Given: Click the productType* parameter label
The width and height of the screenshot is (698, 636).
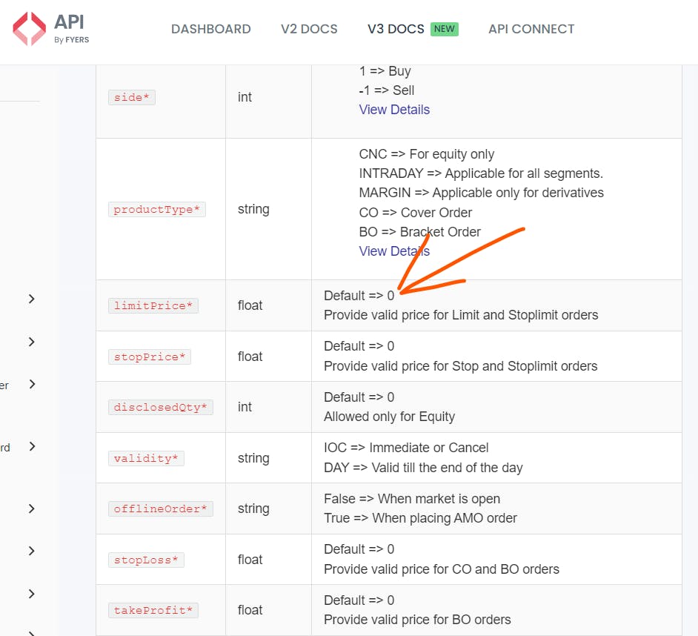Looking at the screenshot, I should (x=156, y=209).
